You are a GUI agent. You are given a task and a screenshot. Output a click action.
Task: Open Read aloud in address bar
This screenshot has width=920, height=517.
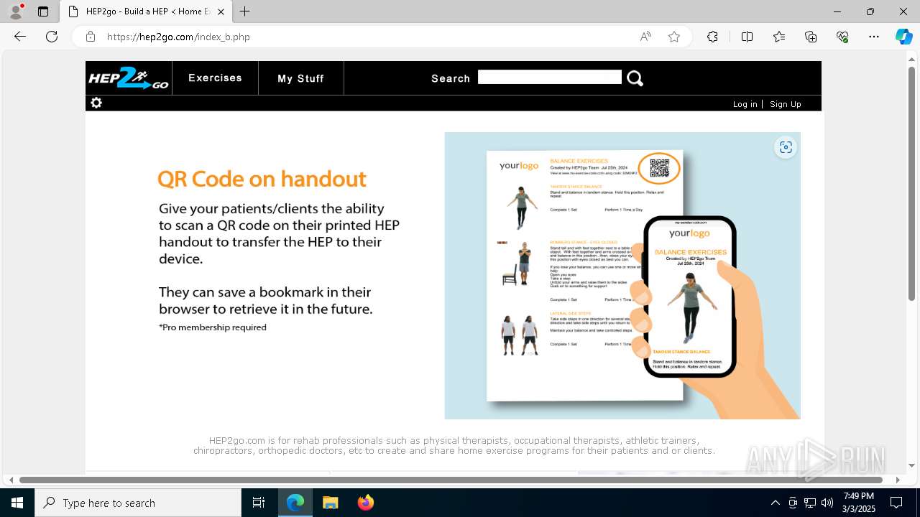(x=645, y=37)
